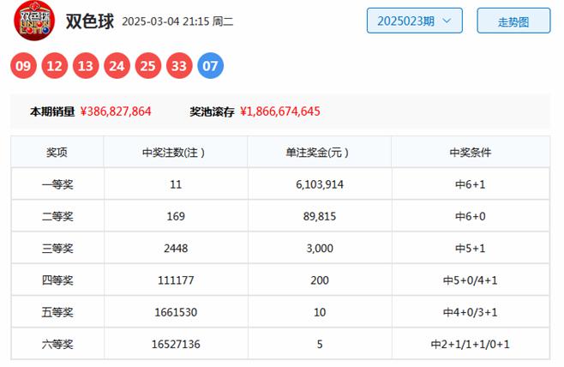The height and width of the screenshot is (367, 564).
Task: Click the 本期销量 amount ¥386,827,864
Action: pyautogui.click(x=116, y=111)
